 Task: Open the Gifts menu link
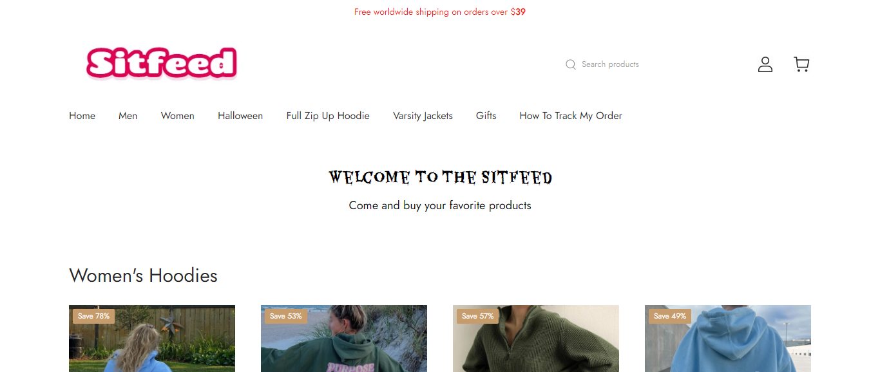(x=486, y=116)
